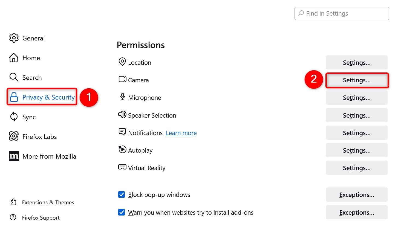Click the Mozilla logo icon
Viewport: 404px width, 227px height.
[x=14, y=156]
